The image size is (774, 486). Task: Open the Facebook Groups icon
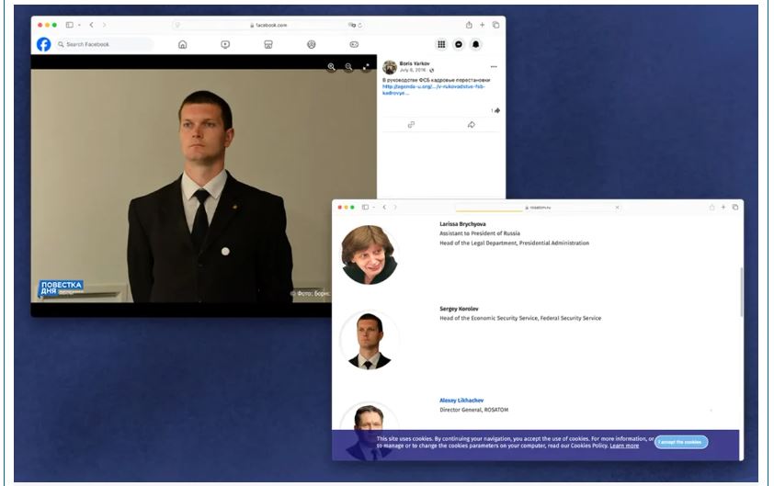312,44
